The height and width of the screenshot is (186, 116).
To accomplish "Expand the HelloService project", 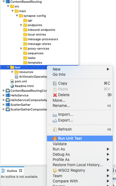I will tap(4, 95).
